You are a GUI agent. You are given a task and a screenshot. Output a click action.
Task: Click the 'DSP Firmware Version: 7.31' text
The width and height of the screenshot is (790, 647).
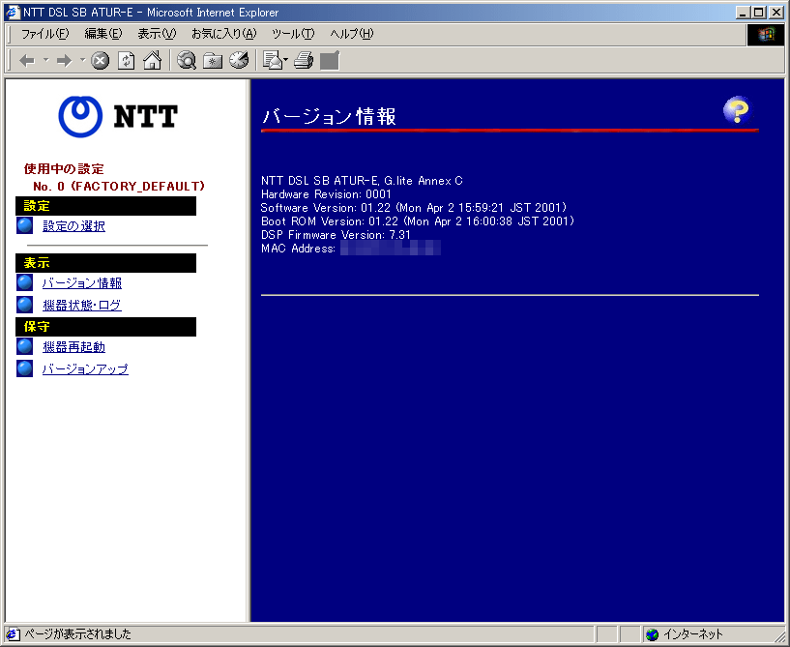click(336, 235)
